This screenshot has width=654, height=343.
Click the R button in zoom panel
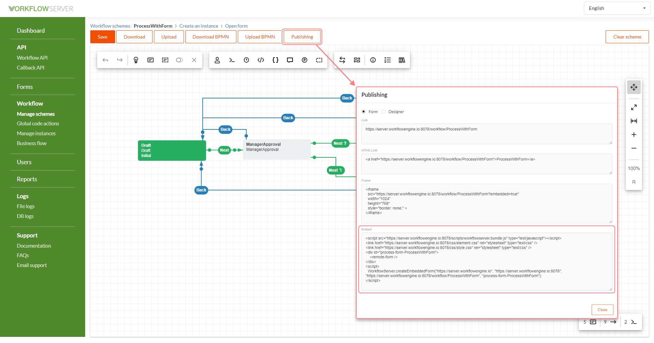click(x=634, y=182)
